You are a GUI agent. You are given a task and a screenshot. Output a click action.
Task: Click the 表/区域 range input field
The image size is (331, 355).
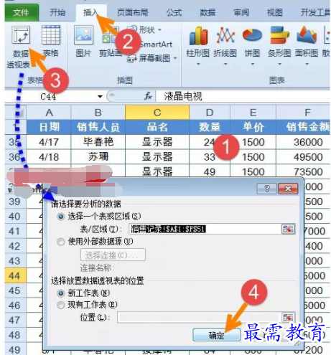point(205,229)
